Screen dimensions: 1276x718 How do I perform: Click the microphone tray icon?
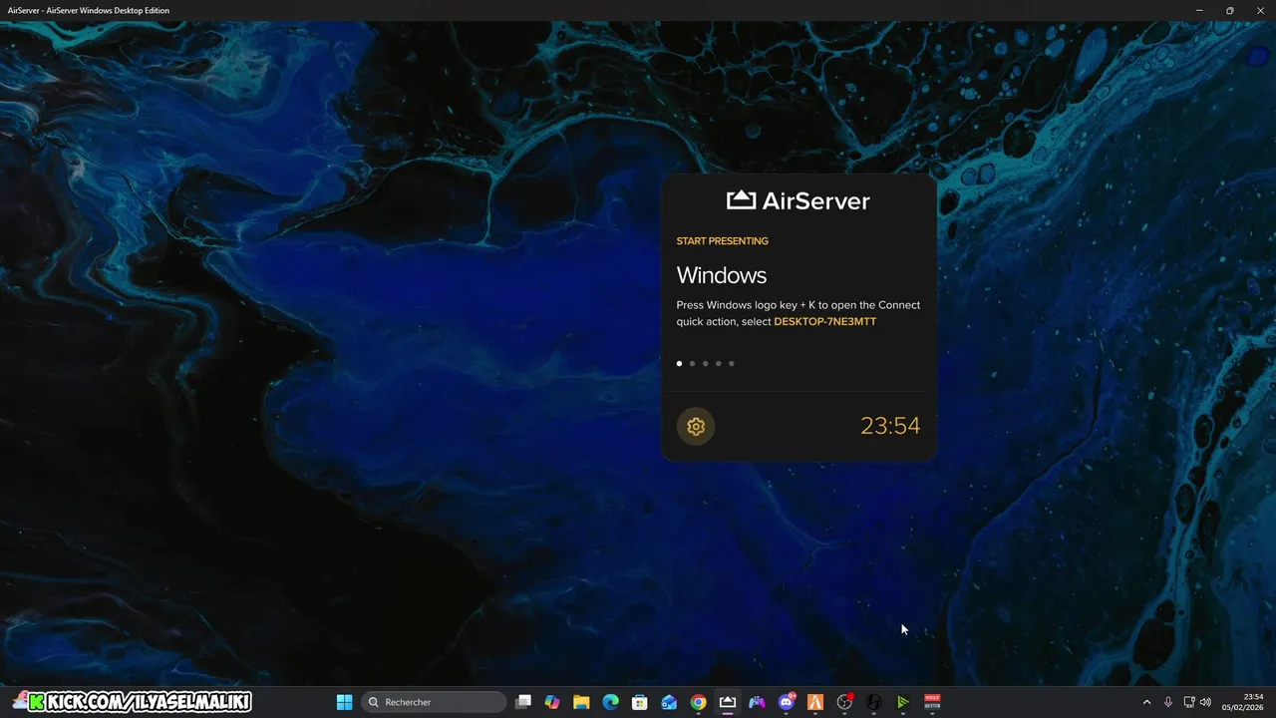tap(1168, 702)
